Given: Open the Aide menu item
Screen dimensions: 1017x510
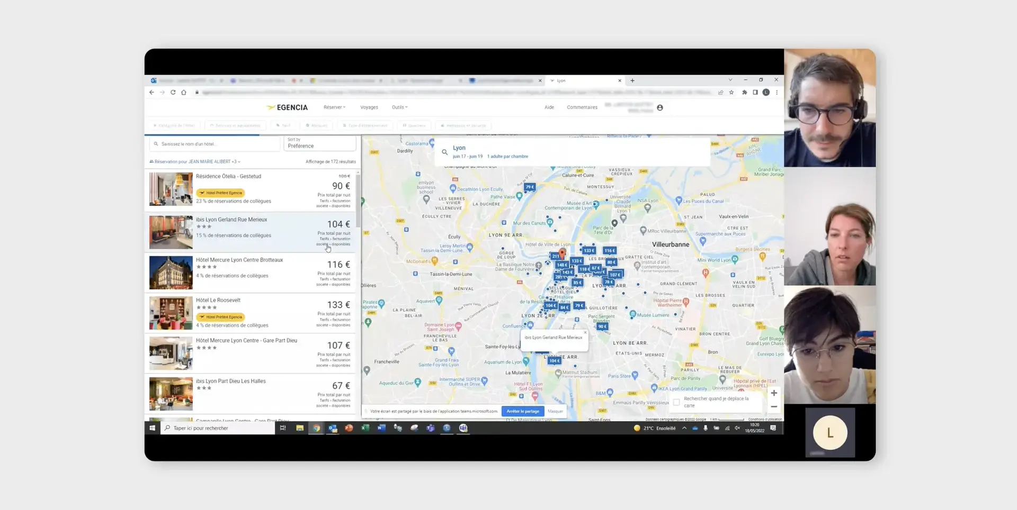Looking at the screenshot, I should (549, 107).
